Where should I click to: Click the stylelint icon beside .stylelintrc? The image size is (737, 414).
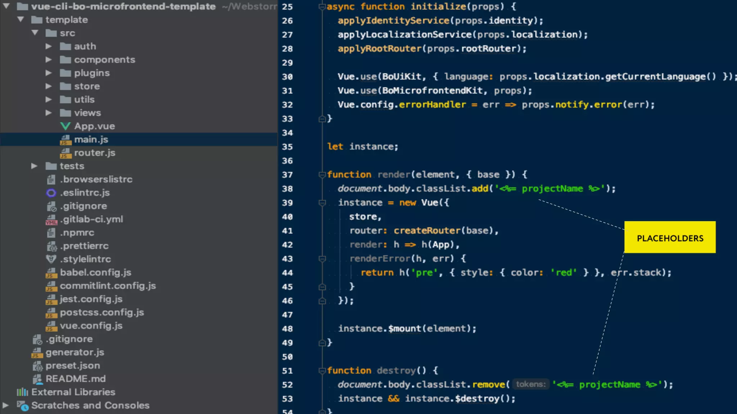click(x=51, y=259)
